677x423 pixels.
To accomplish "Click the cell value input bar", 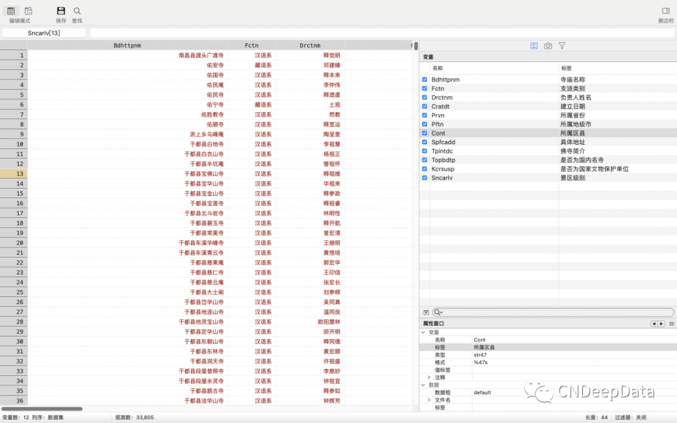I will click(x=382, y=33).
